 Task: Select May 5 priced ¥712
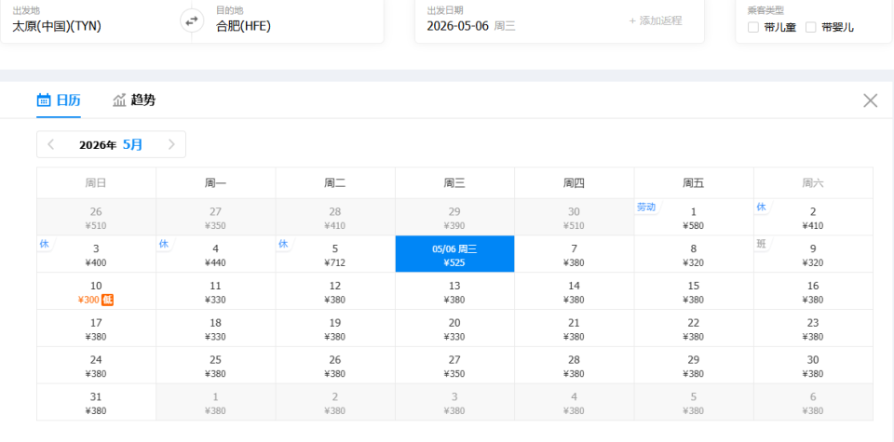(335, 254)
